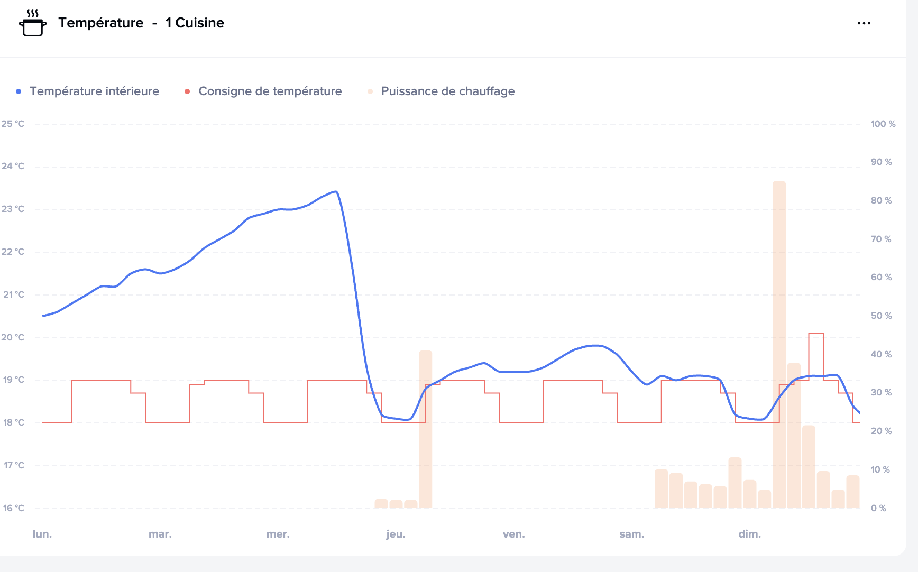Click the peach heating power legend dot
Screen dimensions: 918x572
pos(370,91)
